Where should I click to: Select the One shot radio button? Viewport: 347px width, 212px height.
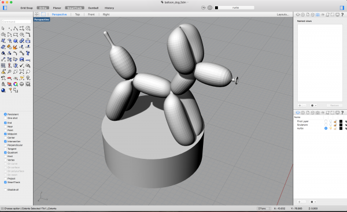click(x=5, y=118)
